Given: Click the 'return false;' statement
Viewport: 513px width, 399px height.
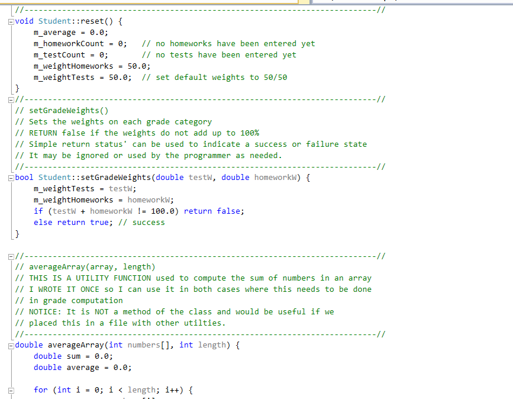Looking at the screenshot, I should [214, 211].
